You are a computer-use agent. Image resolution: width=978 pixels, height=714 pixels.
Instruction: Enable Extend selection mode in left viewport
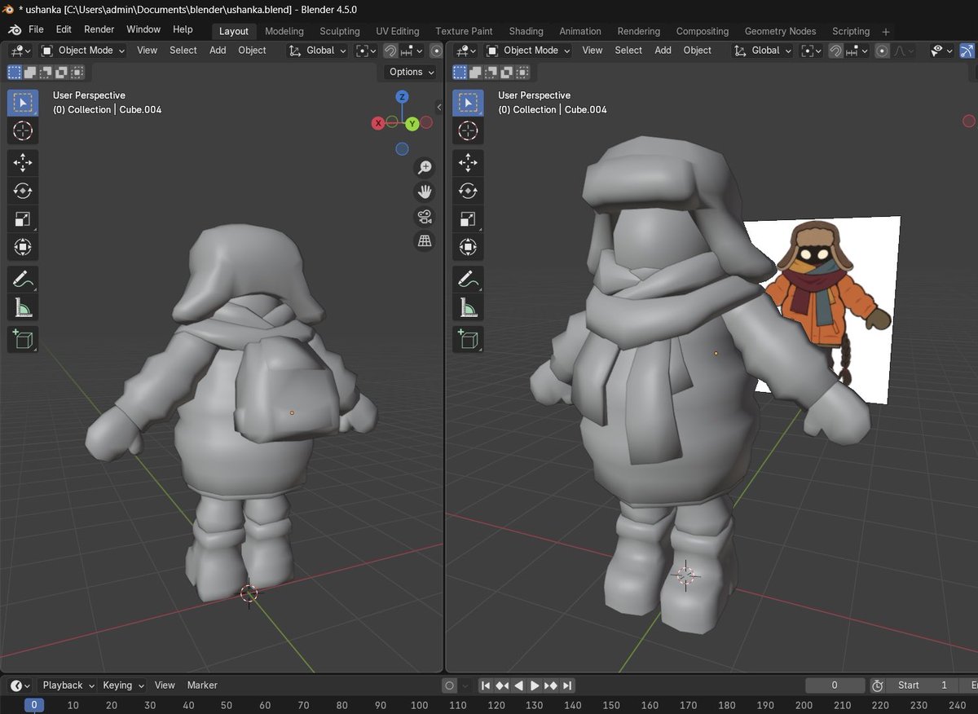pyautogui.click(x=30, y=72)
